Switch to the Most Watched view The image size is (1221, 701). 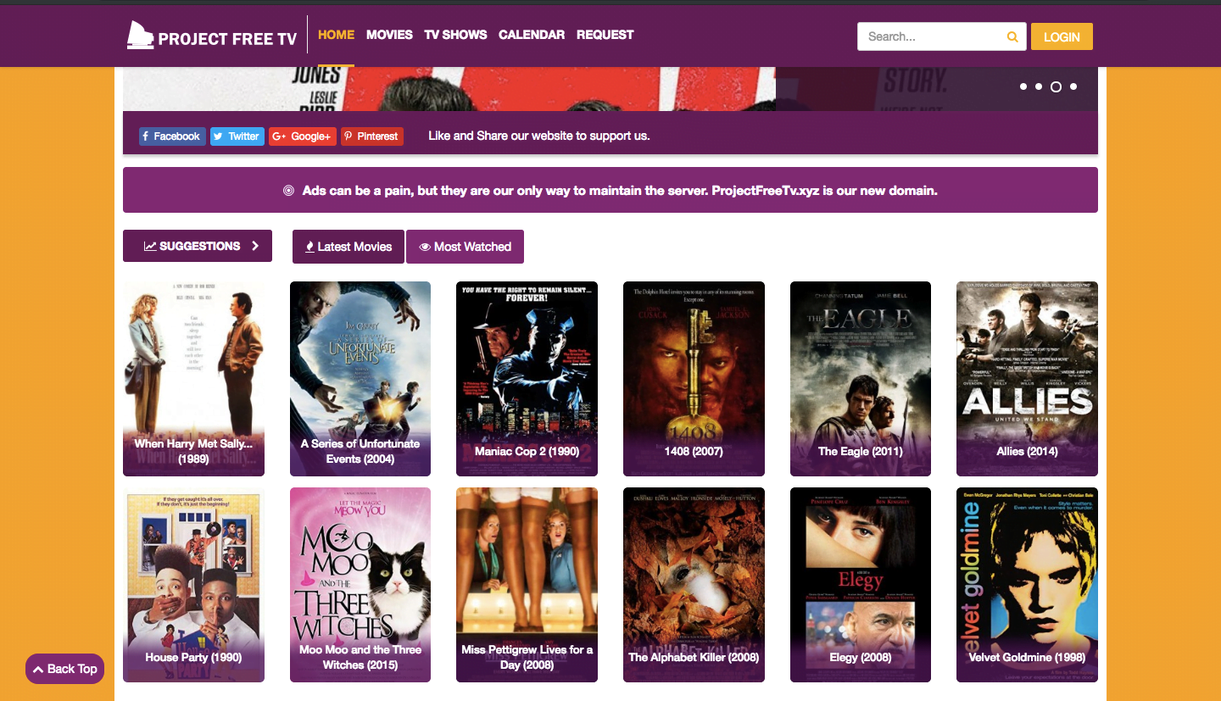[x=465, y=247]
